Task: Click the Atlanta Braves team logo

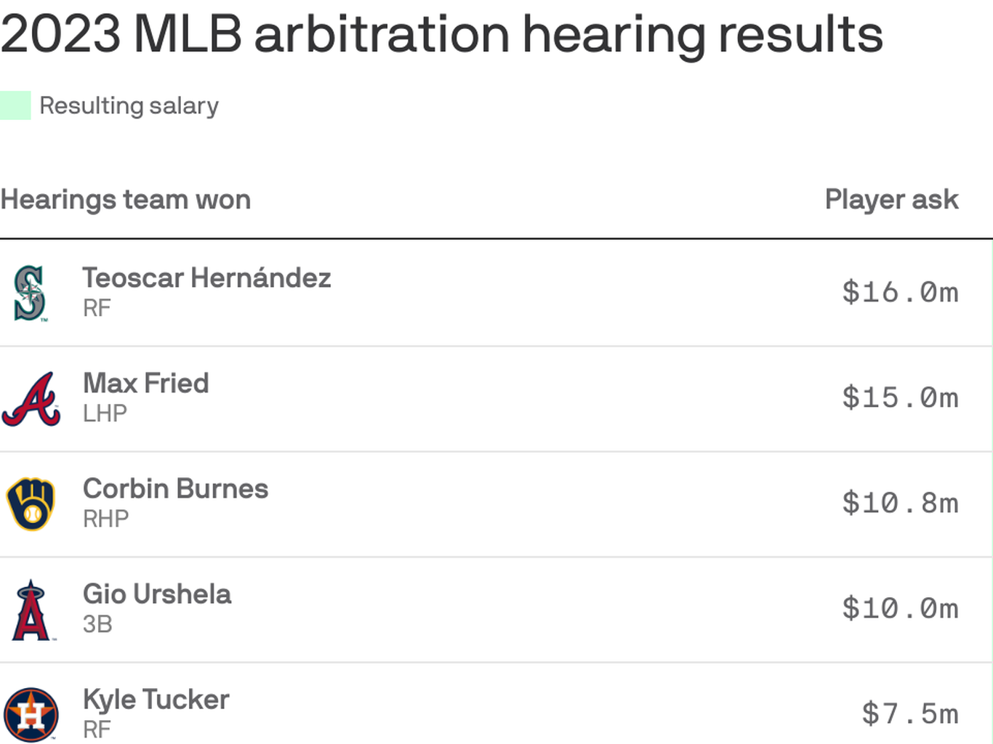Action: tap(31, 399)
